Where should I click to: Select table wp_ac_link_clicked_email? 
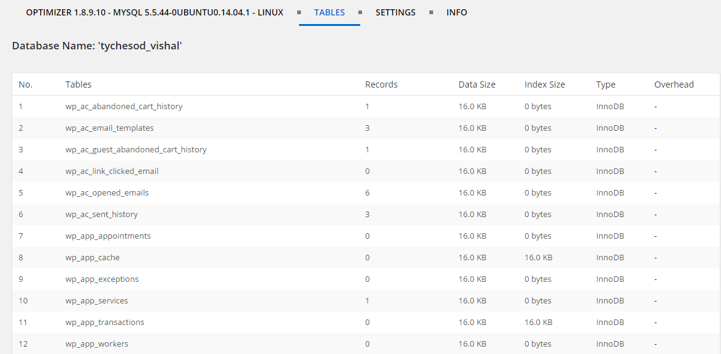pos(112,171)
